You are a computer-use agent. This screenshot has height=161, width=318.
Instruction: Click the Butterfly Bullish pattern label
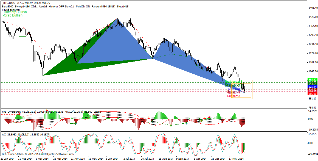(x=15, y=12)
